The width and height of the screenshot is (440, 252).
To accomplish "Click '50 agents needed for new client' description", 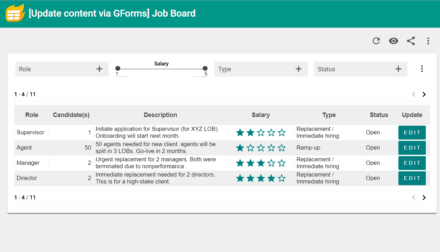I will [x=156, y=148].
